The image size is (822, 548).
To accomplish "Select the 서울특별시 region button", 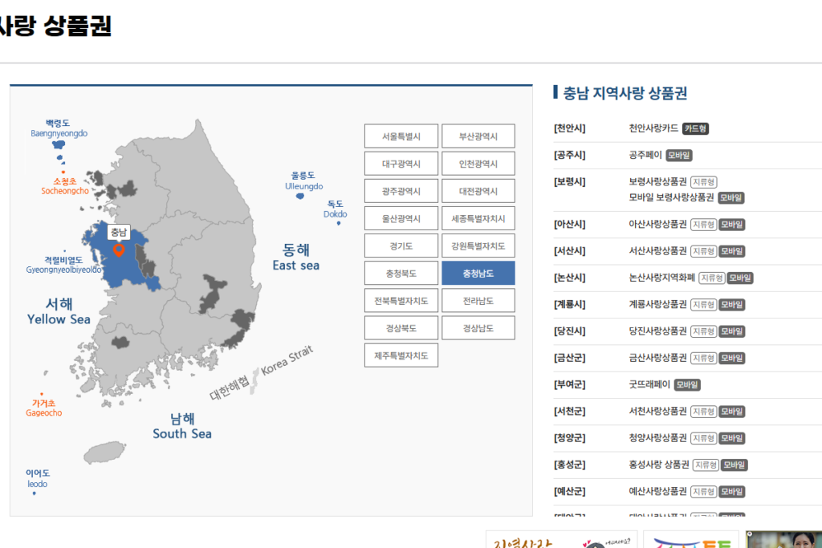I will (x=401, y=136).
